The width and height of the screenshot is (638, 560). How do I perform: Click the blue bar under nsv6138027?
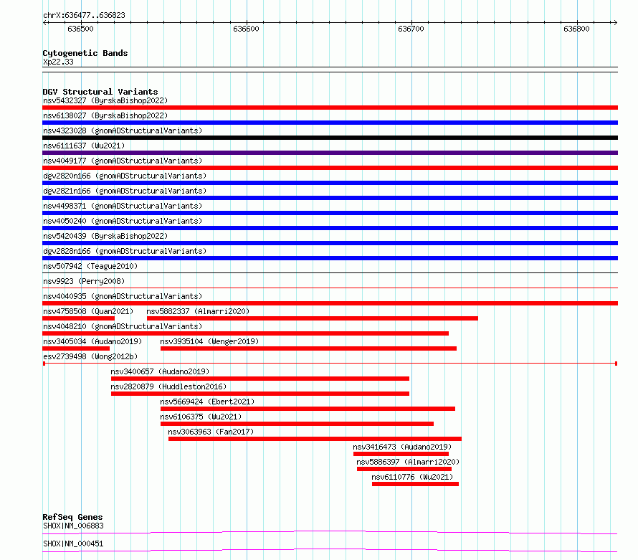click(330, 123)
